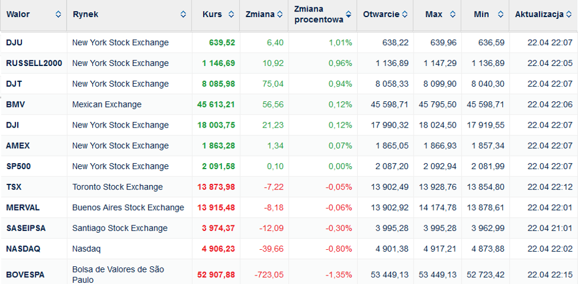The height and width of the screenshot is (284, 578).
Task: Click the SASEIPSA ticker name
Action: pos(26,228)
